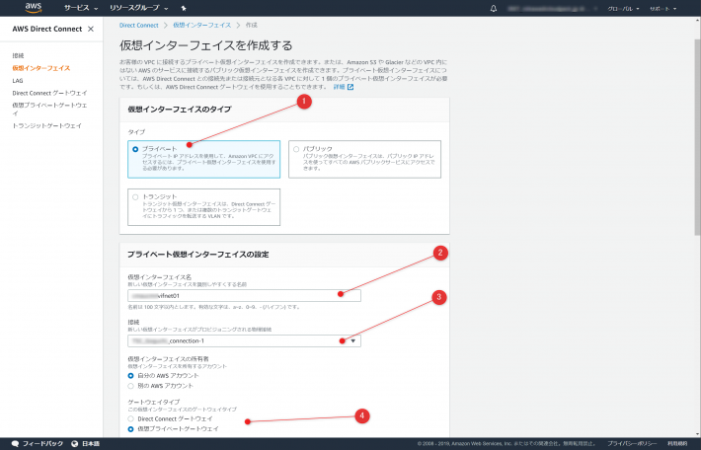This screenshot has height=450, width=701.
Task: Open the account name dropdown
Action: coord(553,9)
